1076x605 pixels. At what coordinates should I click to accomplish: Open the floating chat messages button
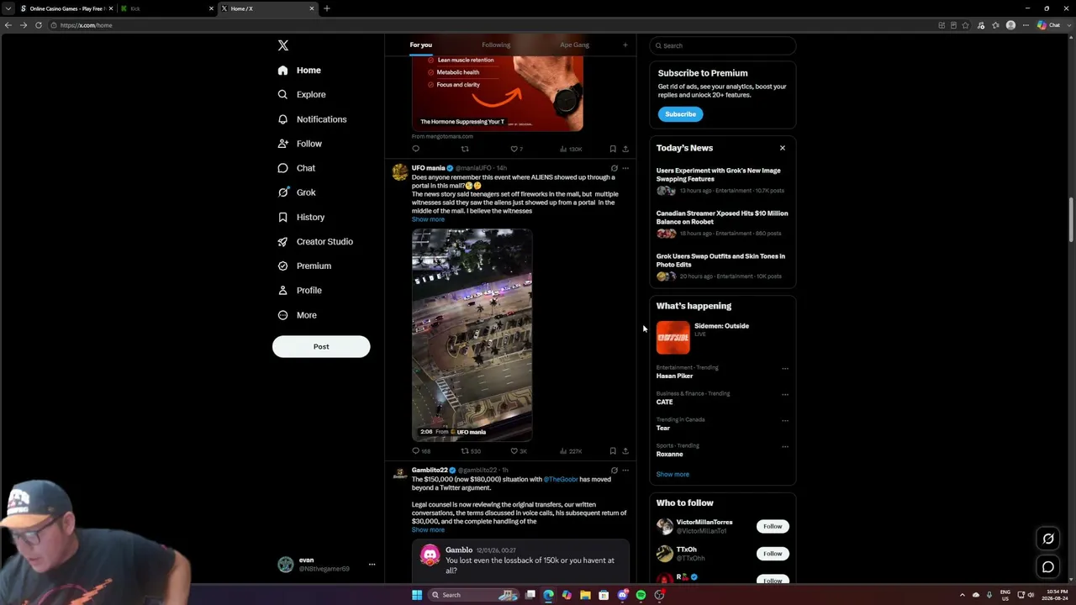[x=1048, y=567]
